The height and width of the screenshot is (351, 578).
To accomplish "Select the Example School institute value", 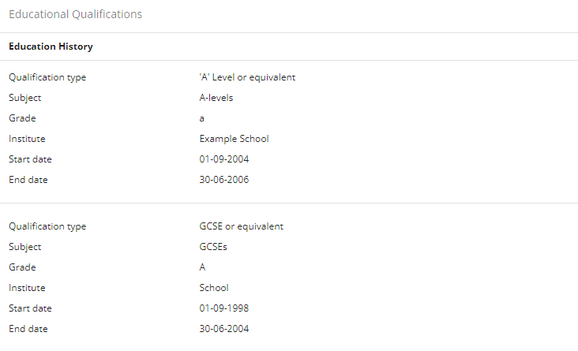I will coord(234,139).
